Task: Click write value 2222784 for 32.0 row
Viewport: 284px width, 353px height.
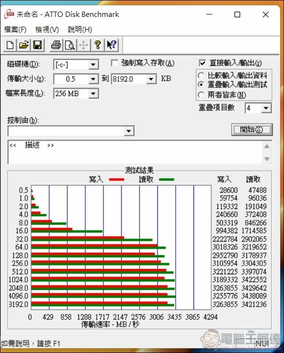Action: pos(225,239)
